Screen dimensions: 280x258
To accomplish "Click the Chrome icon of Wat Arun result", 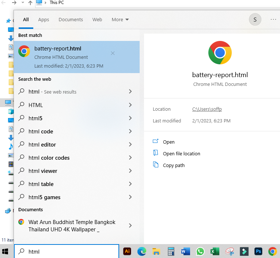I will click(x=21, y=222).
